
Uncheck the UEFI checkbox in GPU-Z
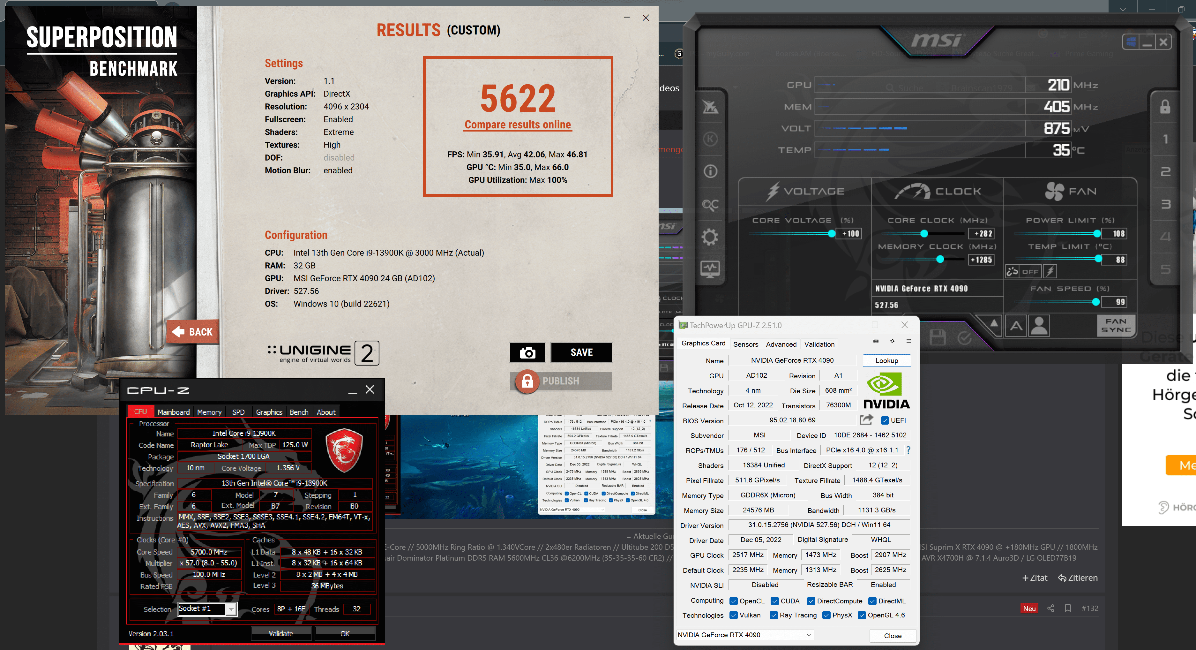coord(885,420)
